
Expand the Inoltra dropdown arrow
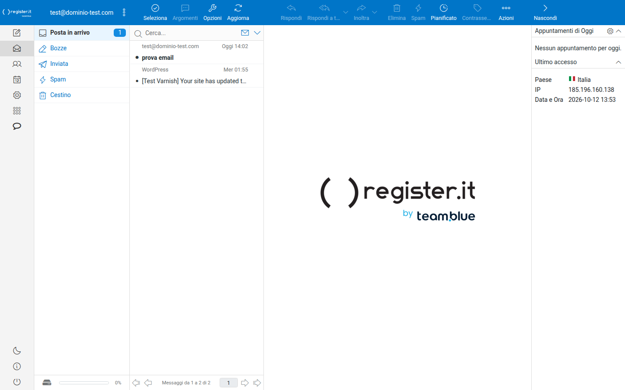375,13
